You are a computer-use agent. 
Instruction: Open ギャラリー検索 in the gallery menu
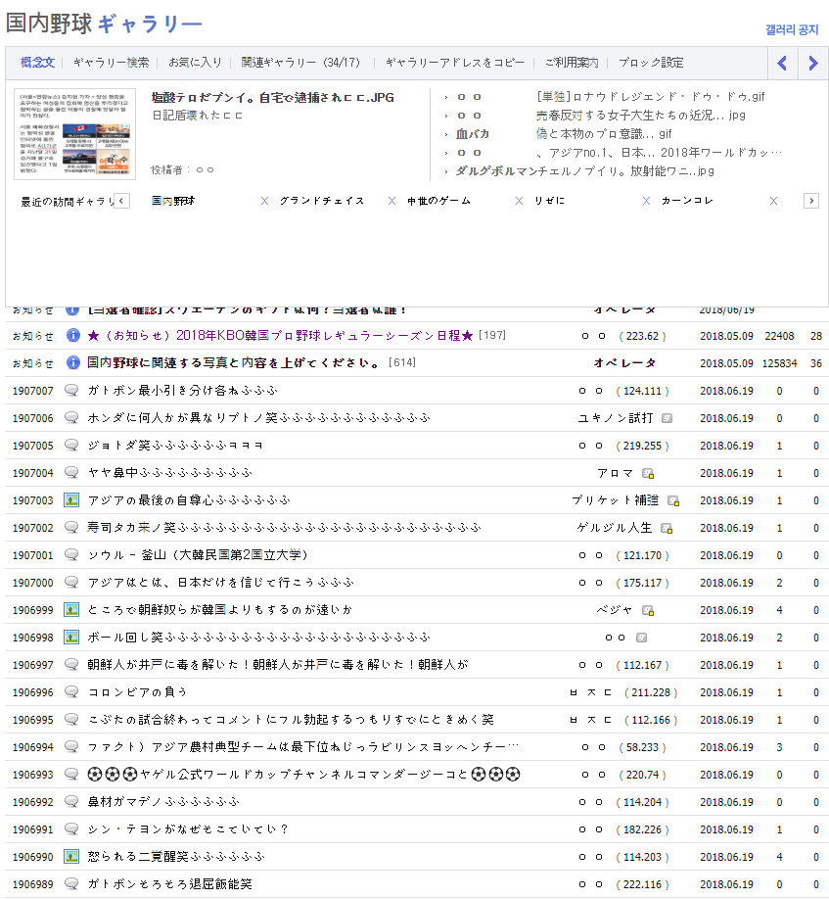point(111,63)
